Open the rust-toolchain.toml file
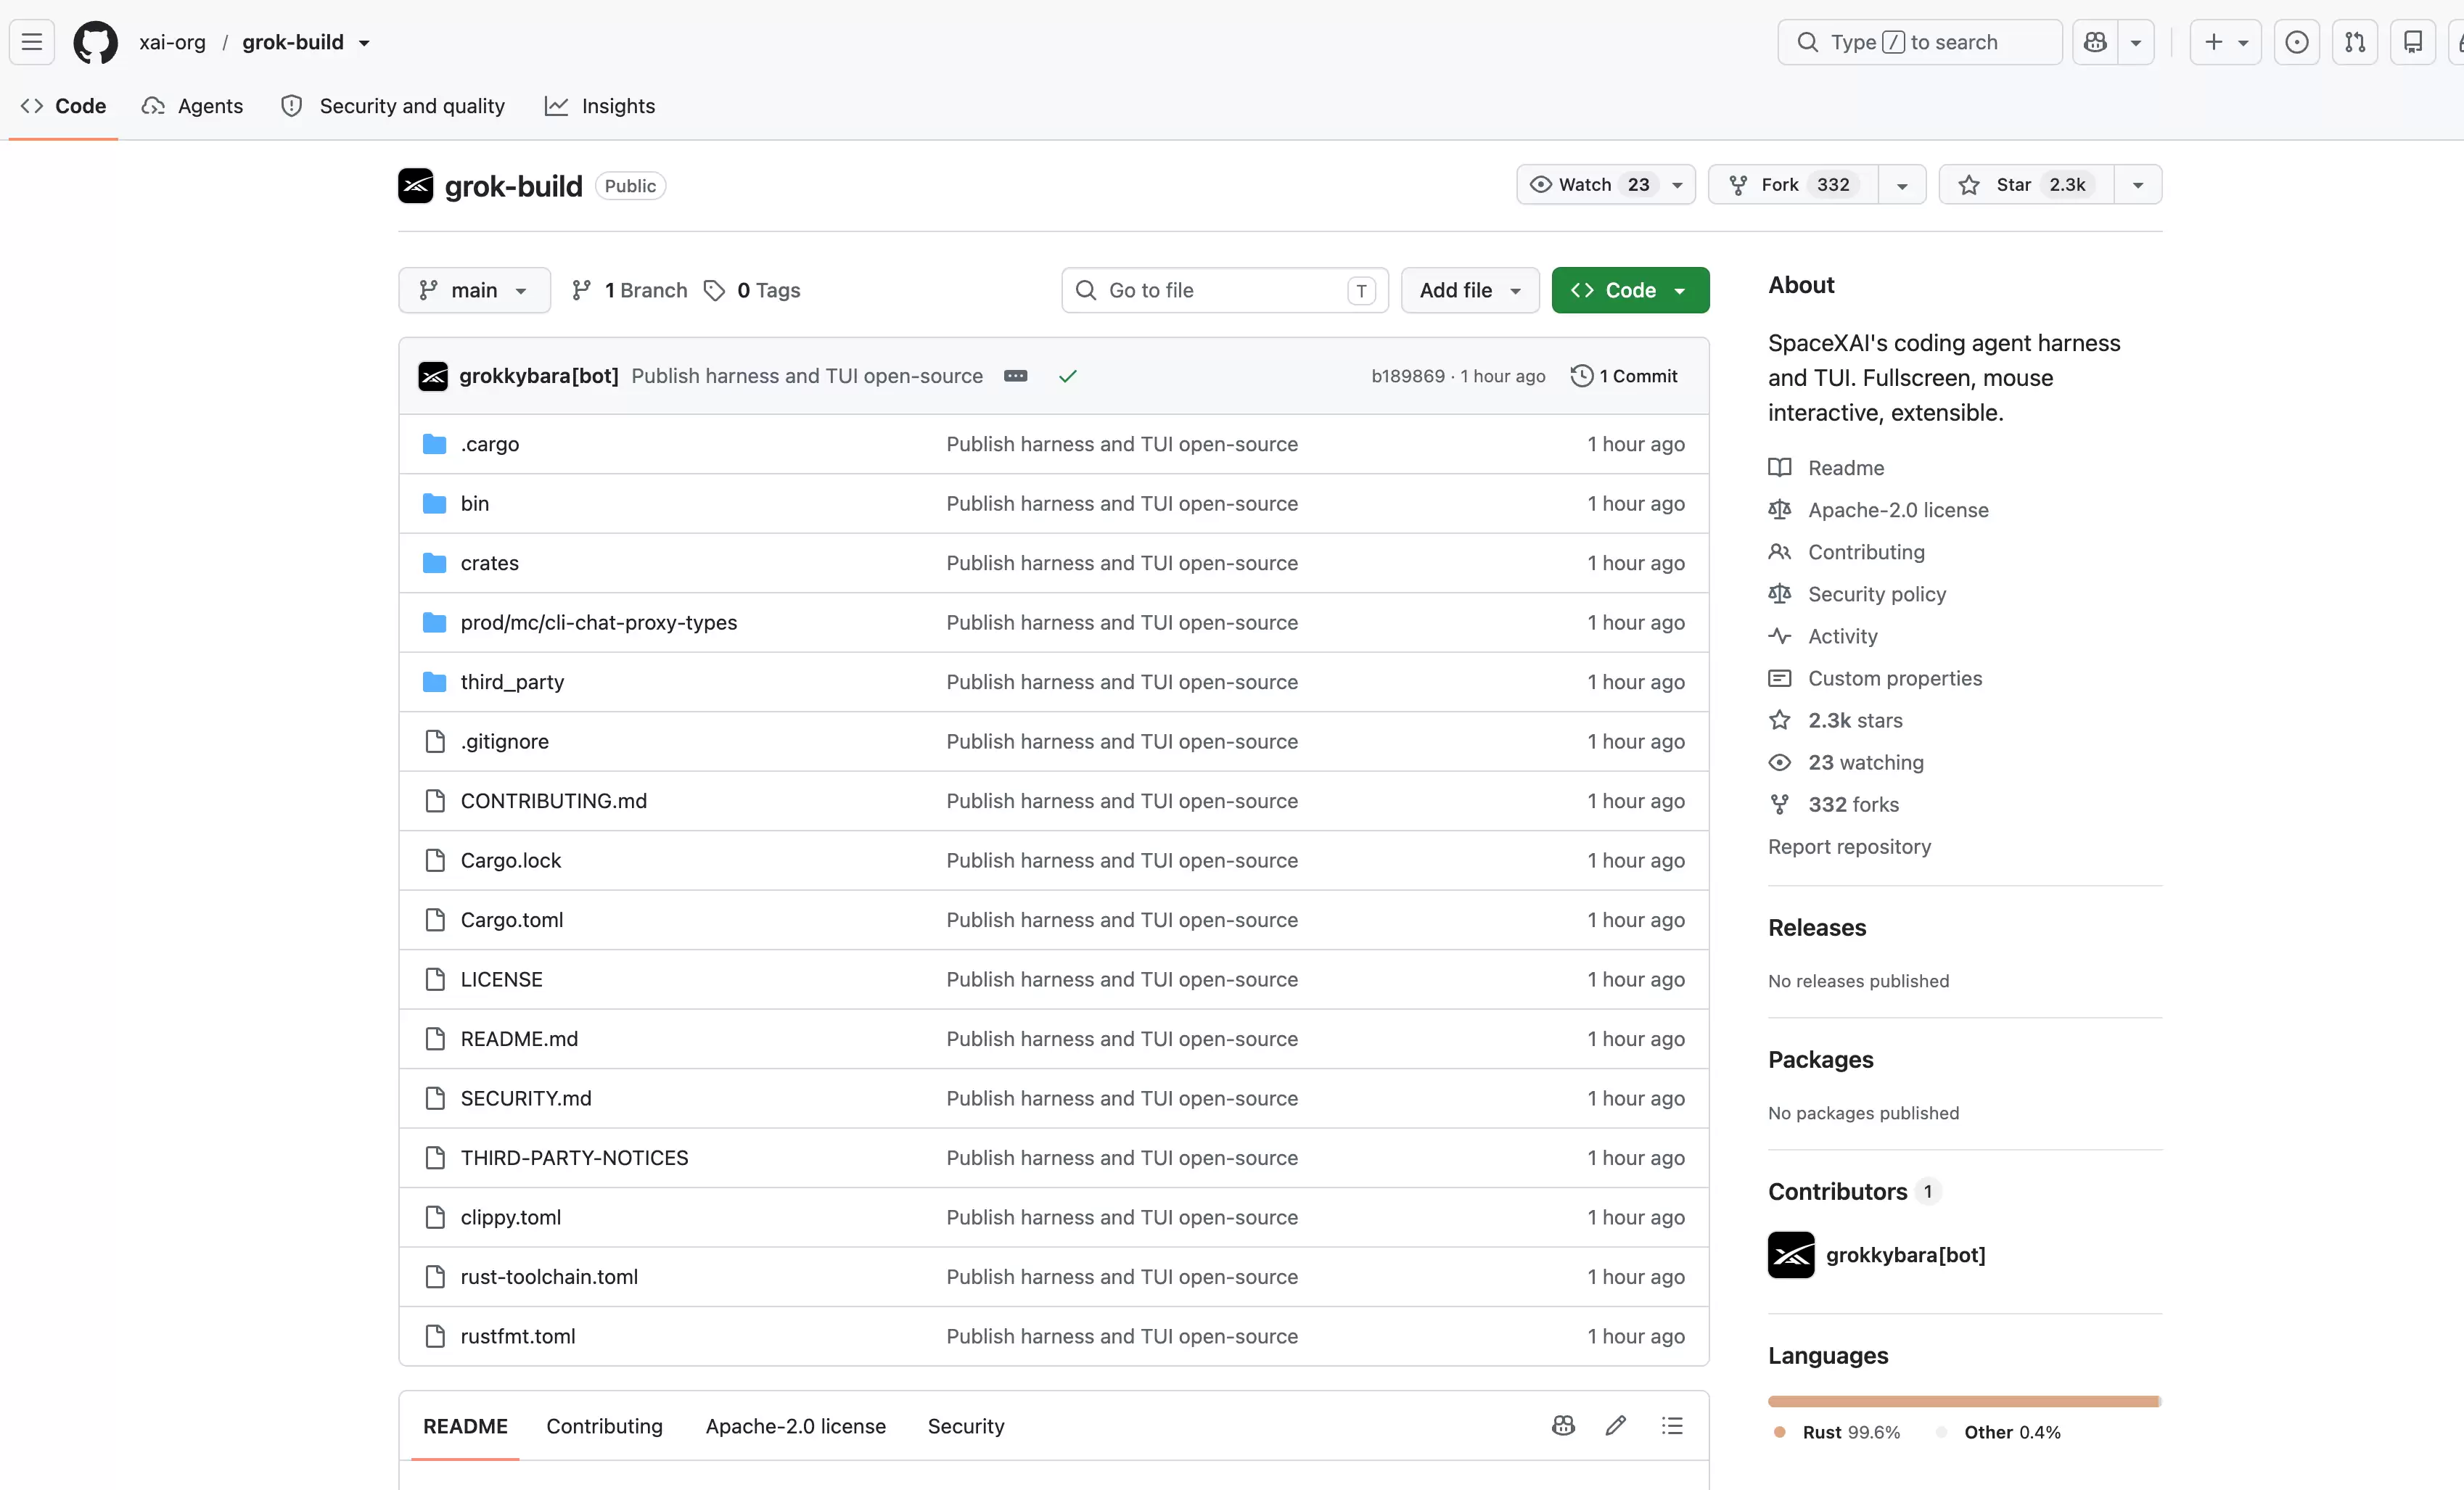Viewport: 2464px width, 1490px height. (x=549, y=1277)
